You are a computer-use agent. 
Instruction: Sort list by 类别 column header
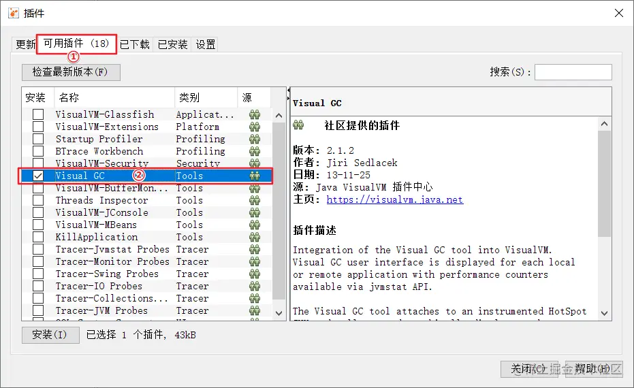206,97
